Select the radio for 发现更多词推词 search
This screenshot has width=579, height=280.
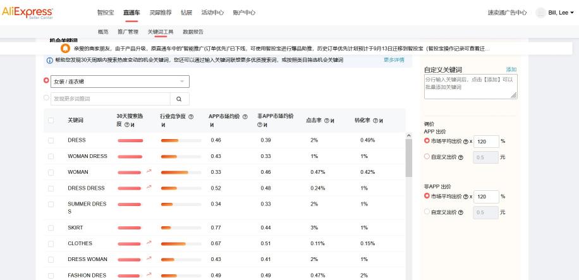click(x=46, y=98)
